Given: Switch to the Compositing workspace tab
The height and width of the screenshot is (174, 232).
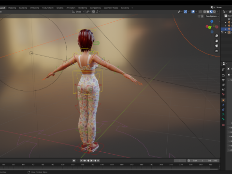Looking at the screenshot, I should point(95,8).
